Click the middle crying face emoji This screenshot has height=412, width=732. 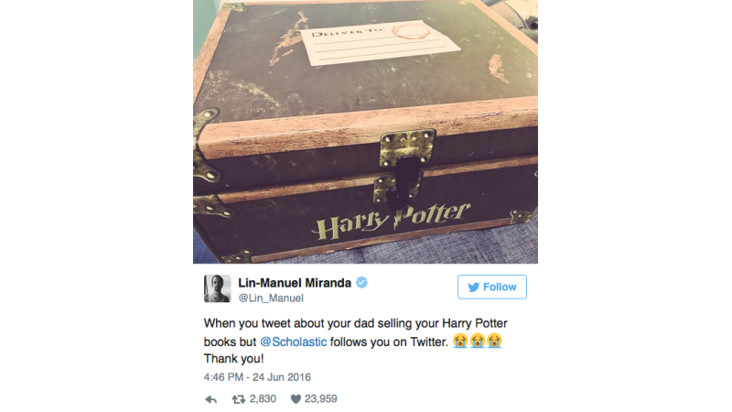(x=478, y=341)
